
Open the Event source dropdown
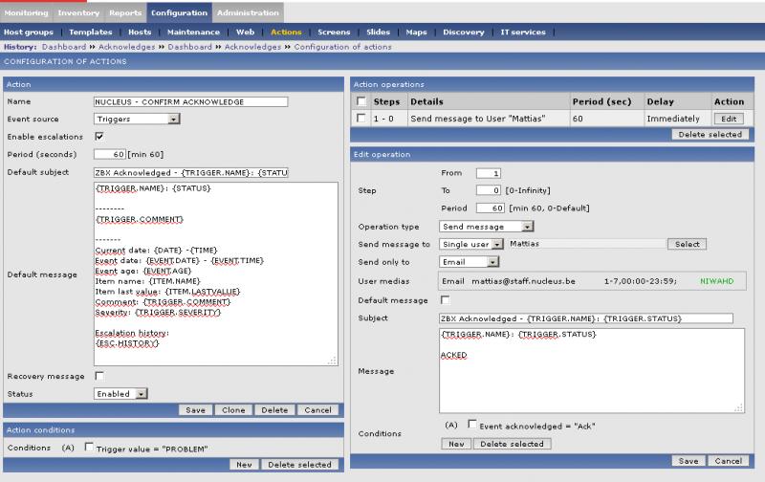pos(137,119)
